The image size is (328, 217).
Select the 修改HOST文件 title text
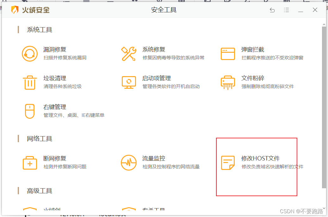click(x=260, y=158)
